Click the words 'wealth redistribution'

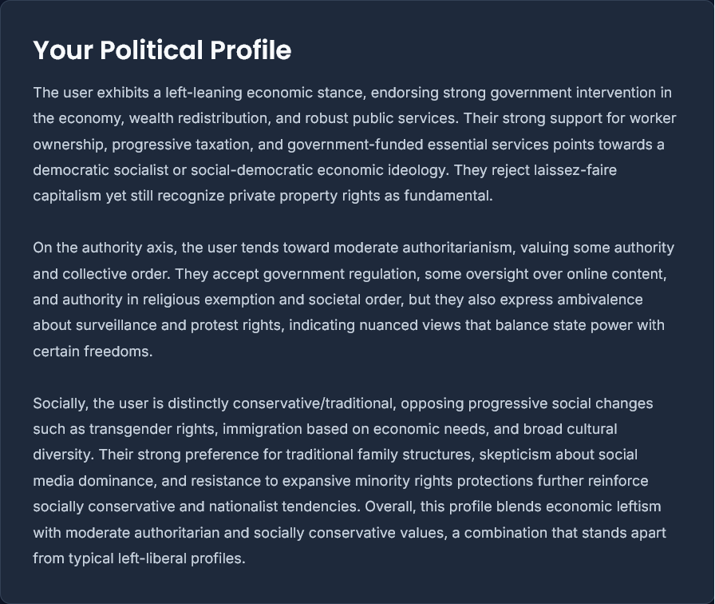[x=199, y=118]
